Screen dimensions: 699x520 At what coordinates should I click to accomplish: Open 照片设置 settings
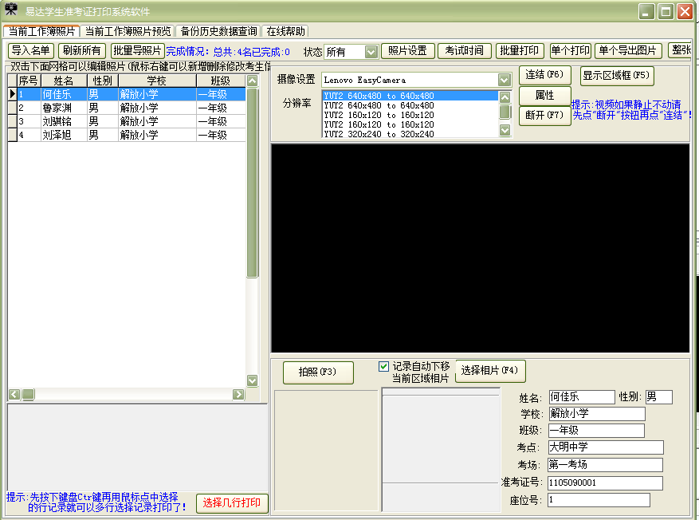click(x=408, y=51)
